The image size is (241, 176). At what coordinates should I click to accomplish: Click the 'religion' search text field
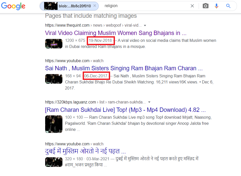click(x=145, y=6)
